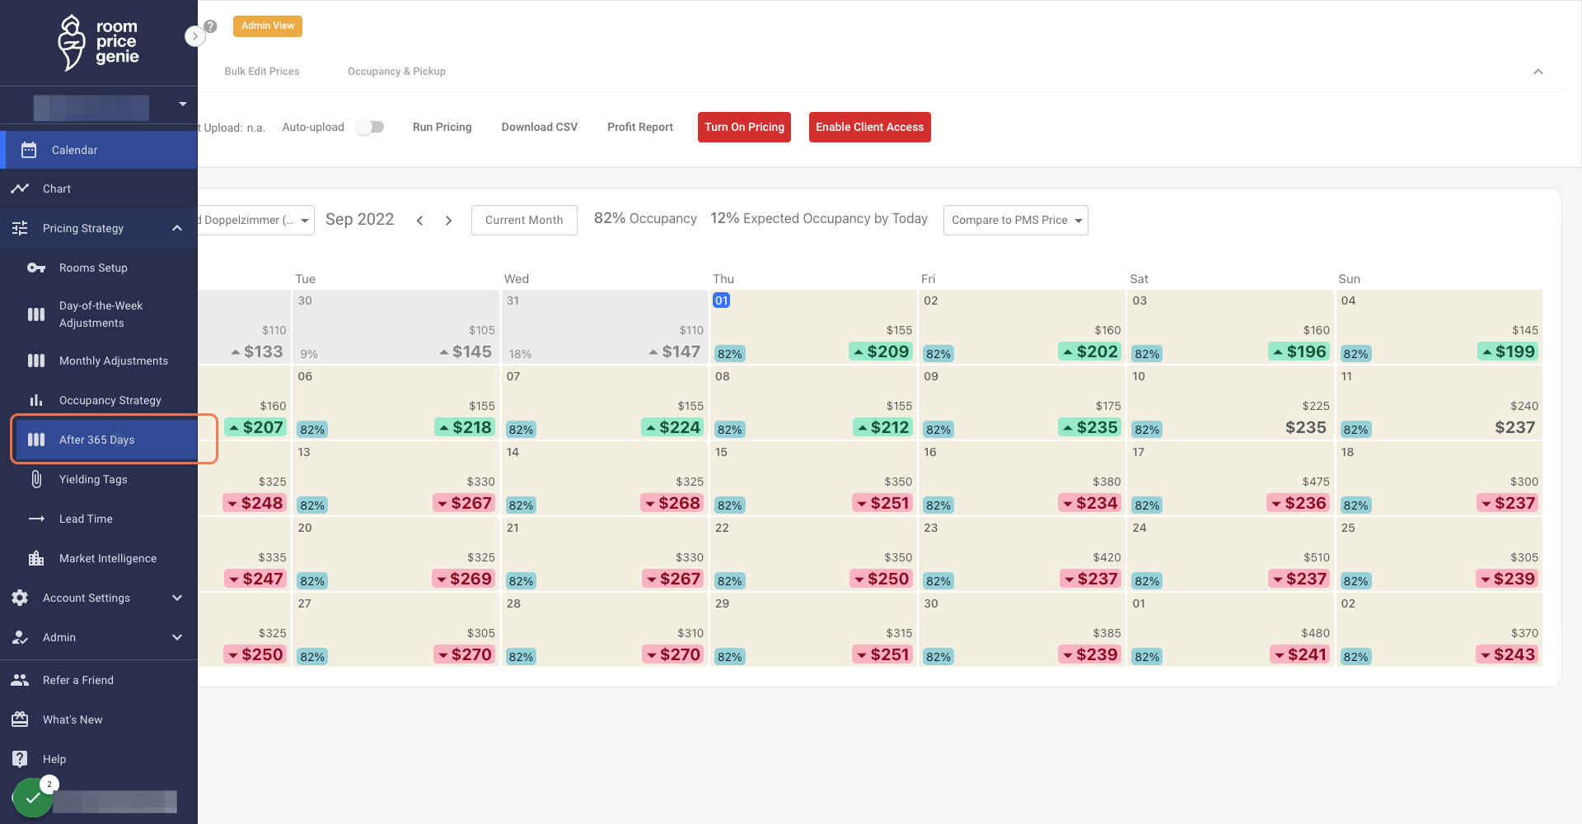Click the Chart line icon
1582x824 pixels.
click(20, 189)
